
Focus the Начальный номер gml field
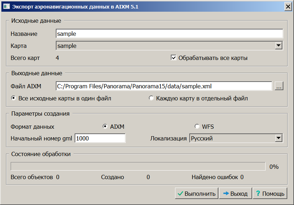click(100, 138)
